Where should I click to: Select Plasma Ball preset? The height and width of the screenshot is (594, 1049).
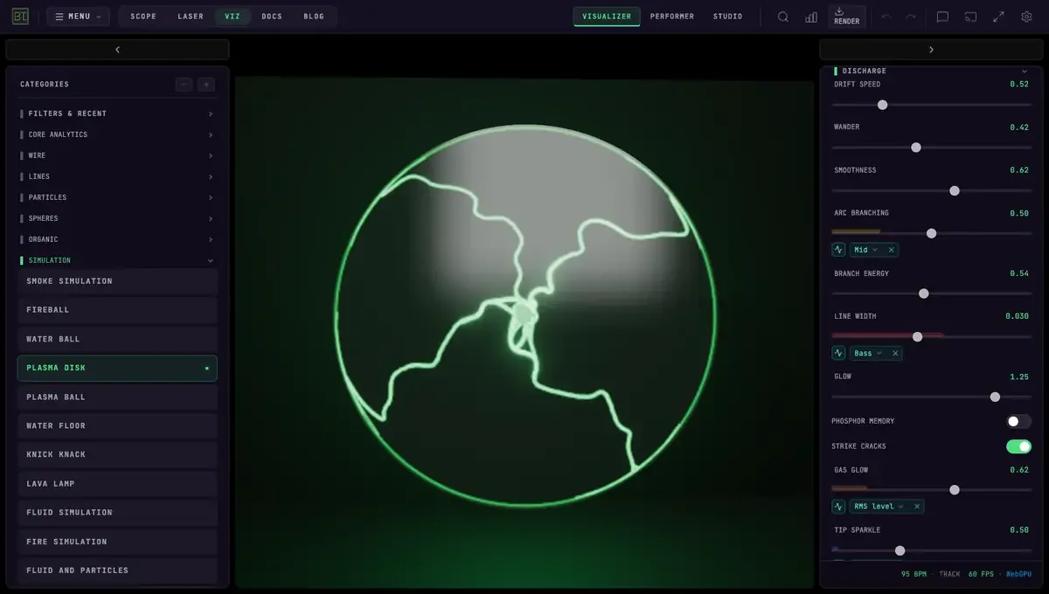117,397
